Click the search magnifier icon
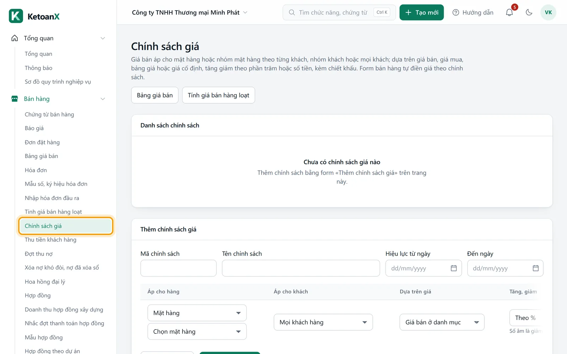567x354 pixels. click(292, 12)
